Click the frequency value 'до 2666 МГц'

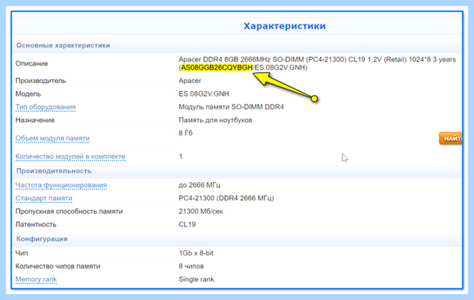tap(200, 185)
